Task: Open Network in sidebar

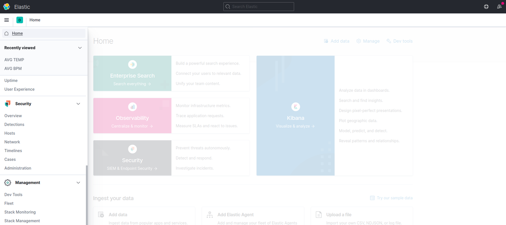Action: click(x=12, y=142)
